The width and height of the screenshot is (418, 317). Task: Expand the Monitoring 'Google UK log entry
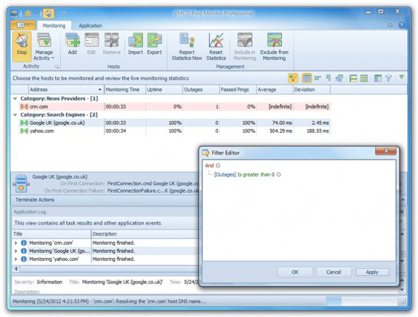16,251
